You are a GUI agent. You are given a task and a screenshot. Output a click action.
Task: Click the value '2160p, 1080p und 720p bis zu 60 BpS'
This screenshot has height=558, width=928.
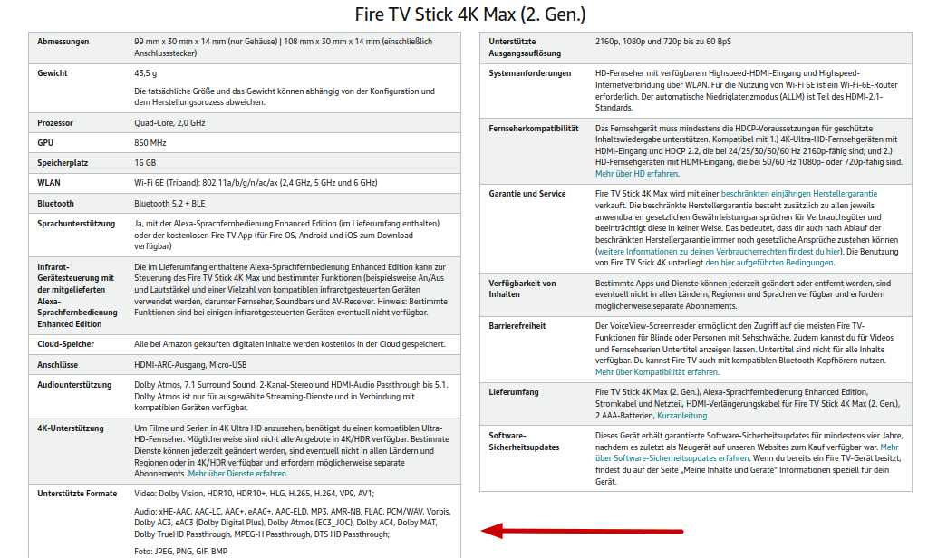coord(663,42)
